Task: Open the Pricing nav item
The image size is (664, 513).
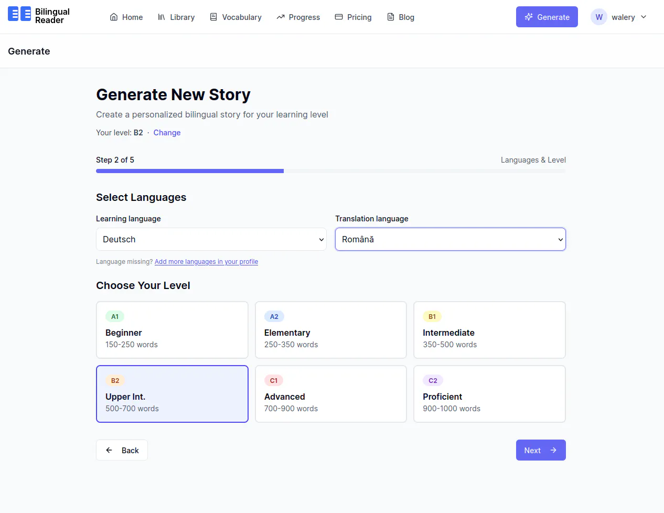Action: [354, 17]
